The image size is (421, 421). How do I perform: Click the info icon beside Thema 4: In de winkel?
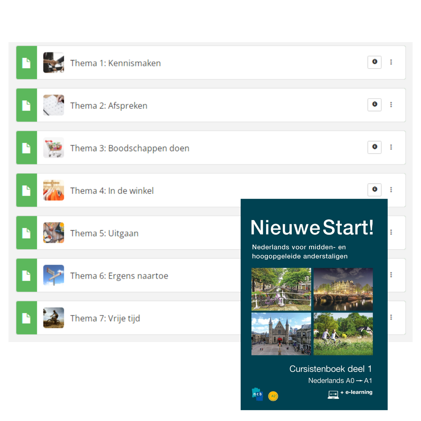374,190
